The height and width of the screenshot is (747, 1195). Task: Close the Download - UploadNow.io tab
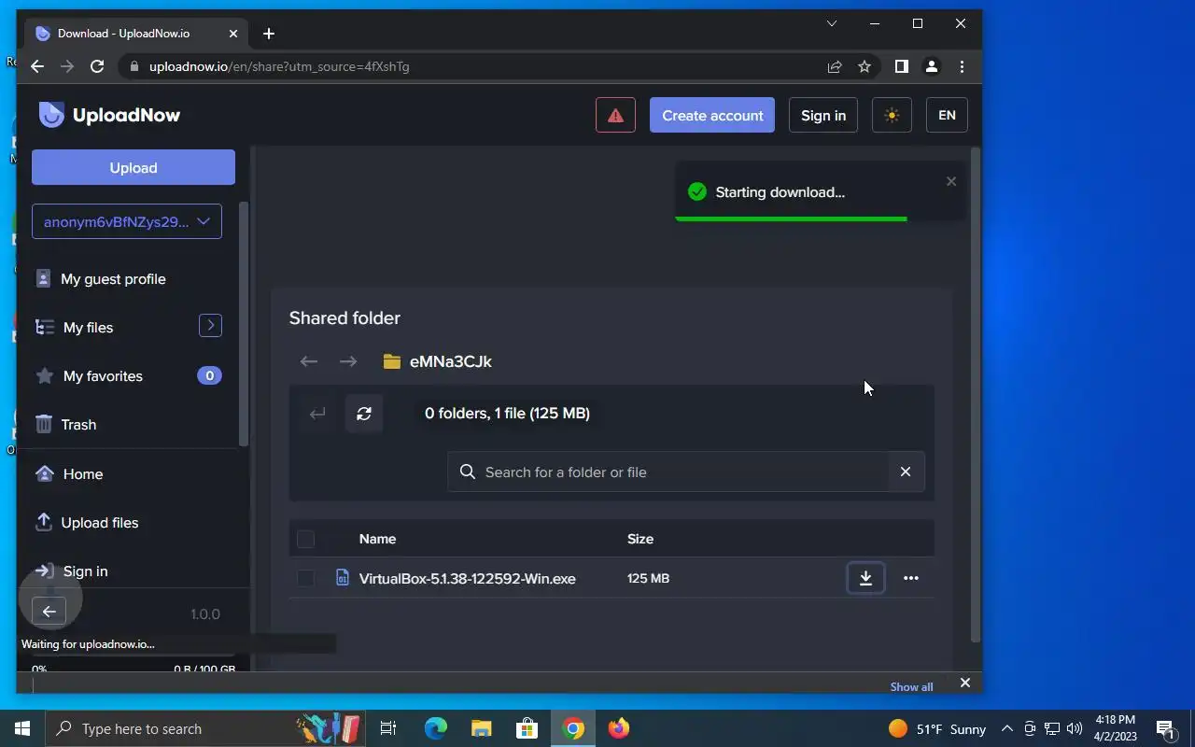coord(233,34)
